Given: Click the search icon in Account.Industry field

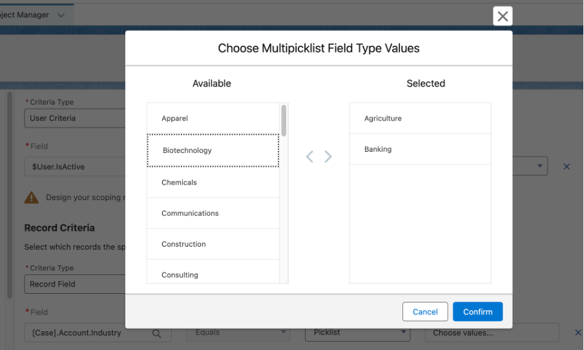Looking at the screenshot, I should (x=156, y=333).
